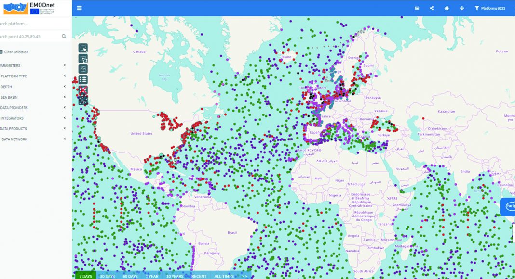The width and height of the screenshot is (515, 279).
Task: Expand the DATA PROVIDERS filter section
Action: click(x=34, y=108)
